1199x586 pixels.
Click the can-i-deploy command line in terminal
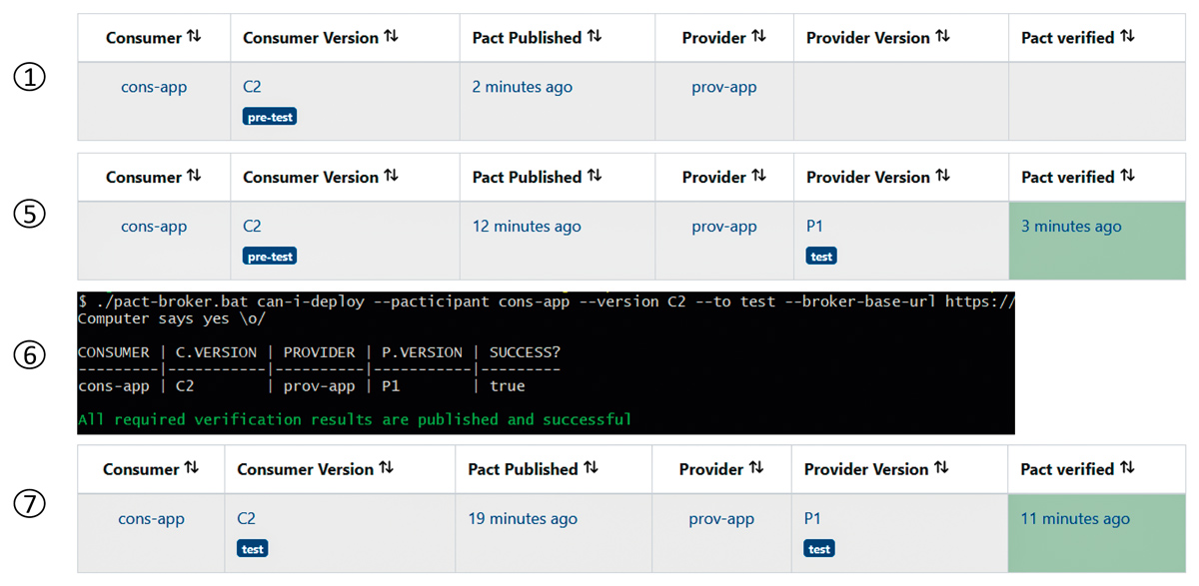[546, 301]
